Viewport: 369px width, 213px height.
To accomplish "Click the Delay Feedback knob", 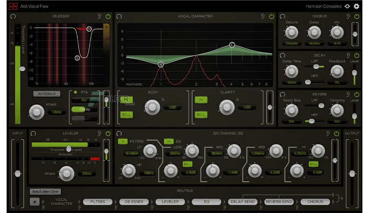I will [337, 71].
